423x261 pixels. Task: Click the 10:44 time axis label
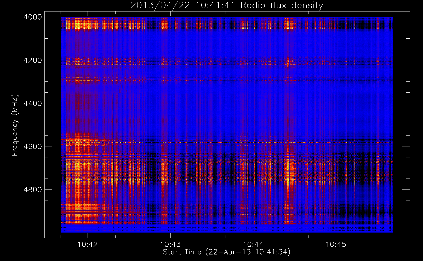coord(253,244)
